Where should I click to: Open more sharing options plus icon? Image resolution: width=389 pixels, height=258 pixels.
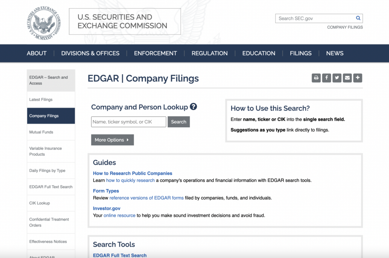point(358,78)
